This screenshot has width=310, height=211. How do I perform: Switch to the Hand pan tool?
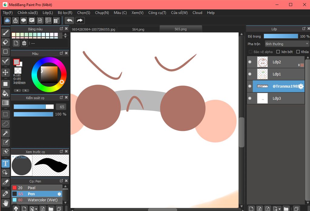[x=5, y=203]
